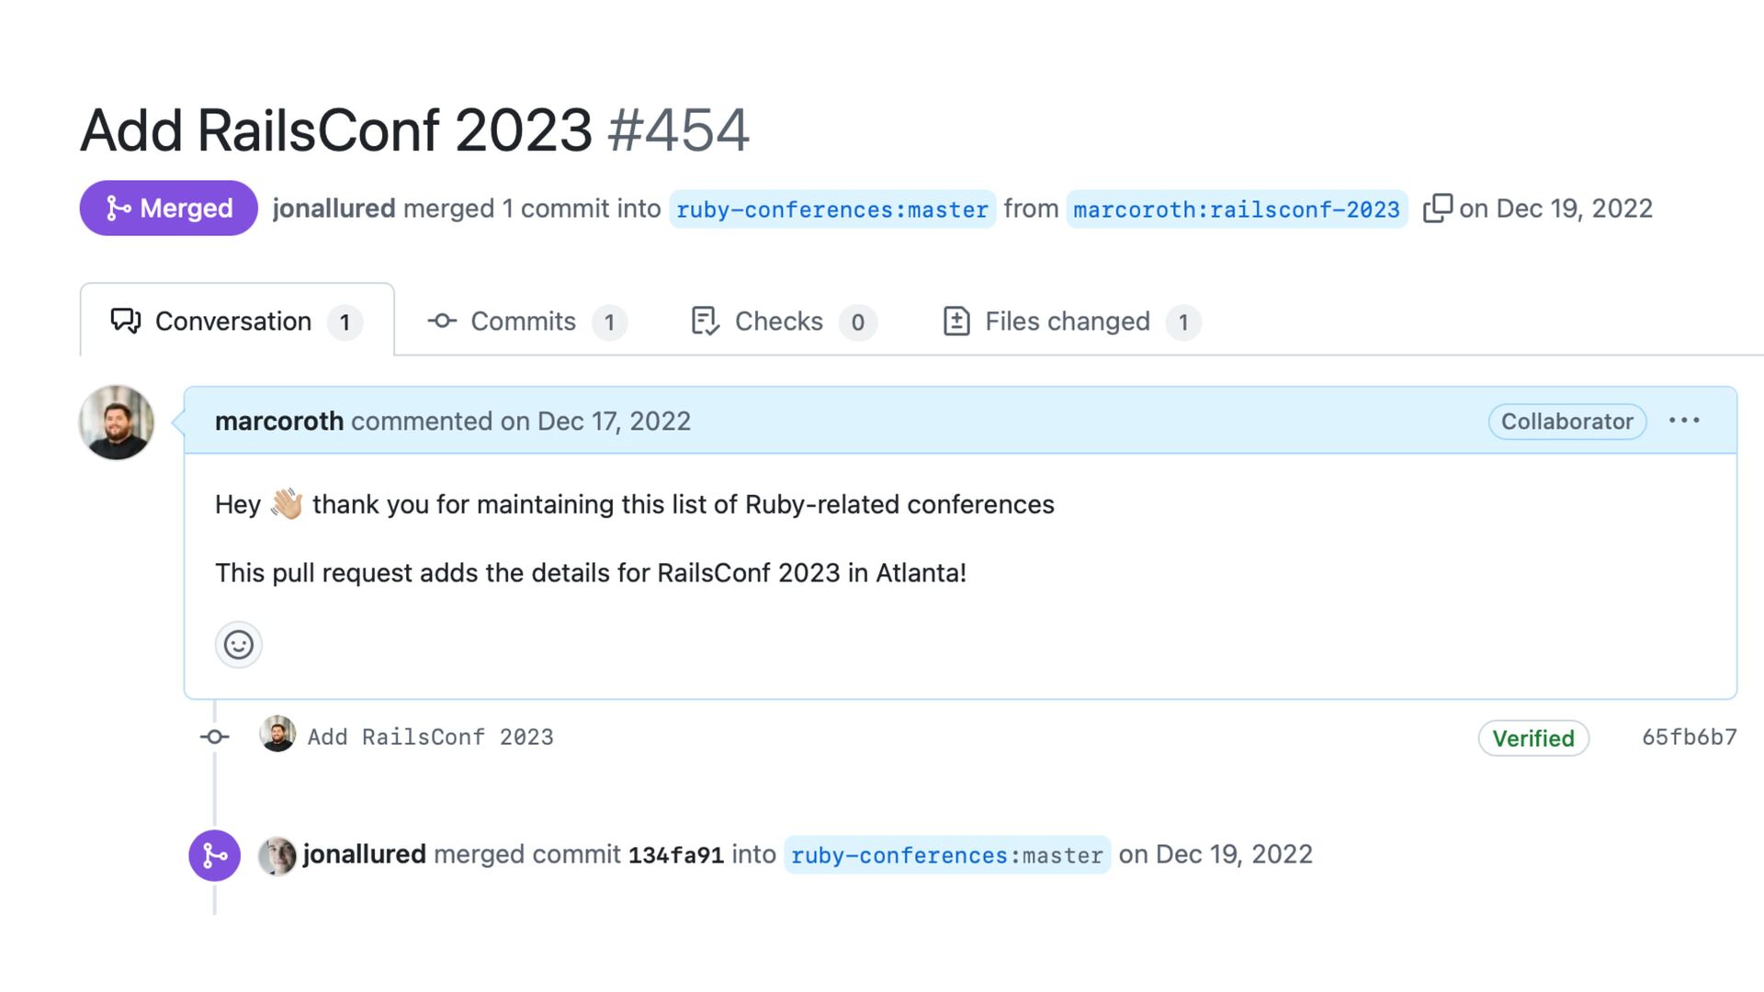Open marcoroth's large profile avatar
The width and height of the screenshot is (1764, 992).
117,423
